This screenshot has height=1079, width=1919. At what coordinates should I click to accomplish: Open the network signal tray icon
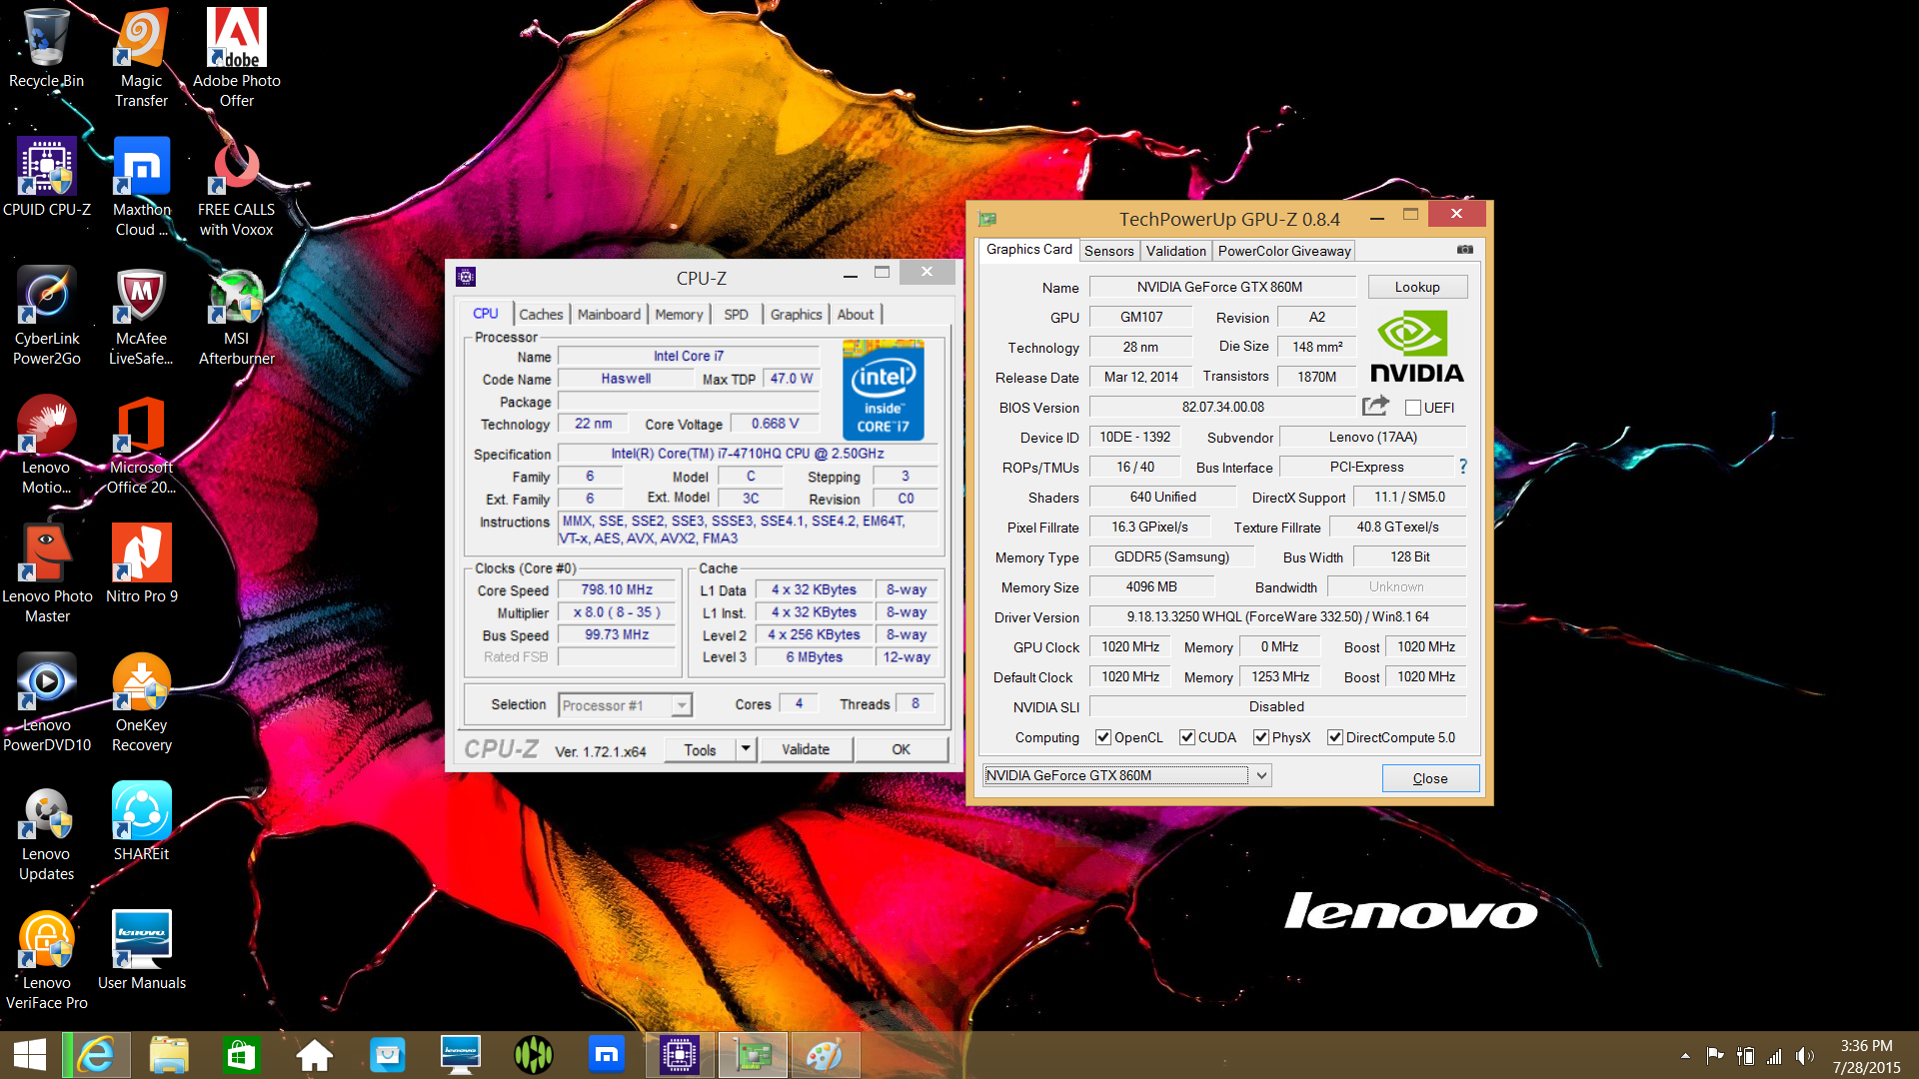1774,1056
